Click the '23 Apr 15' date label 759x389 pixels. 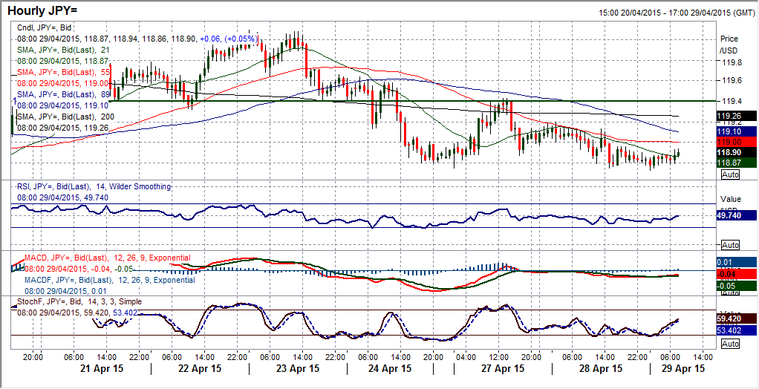298,368
